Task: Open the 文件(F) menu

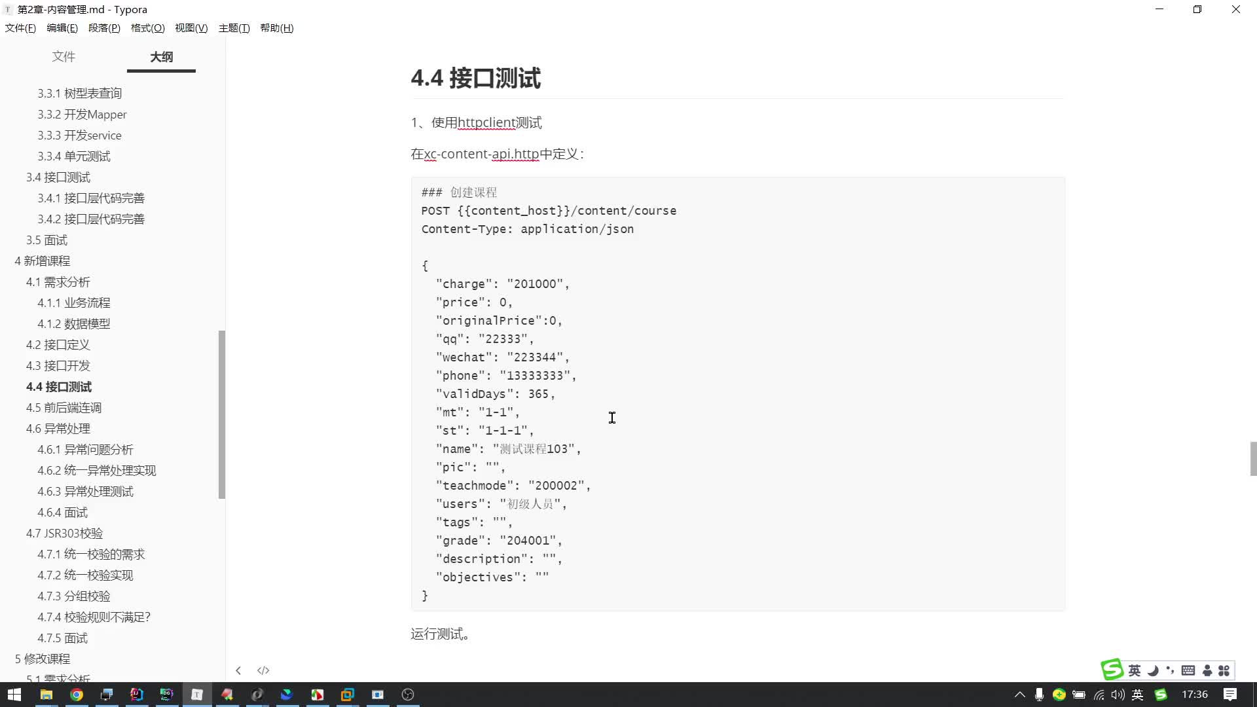Action: pos(20,28)
